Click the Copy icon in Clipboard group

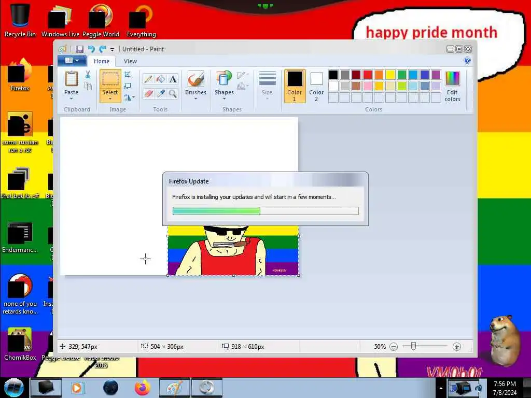[88, 87]
